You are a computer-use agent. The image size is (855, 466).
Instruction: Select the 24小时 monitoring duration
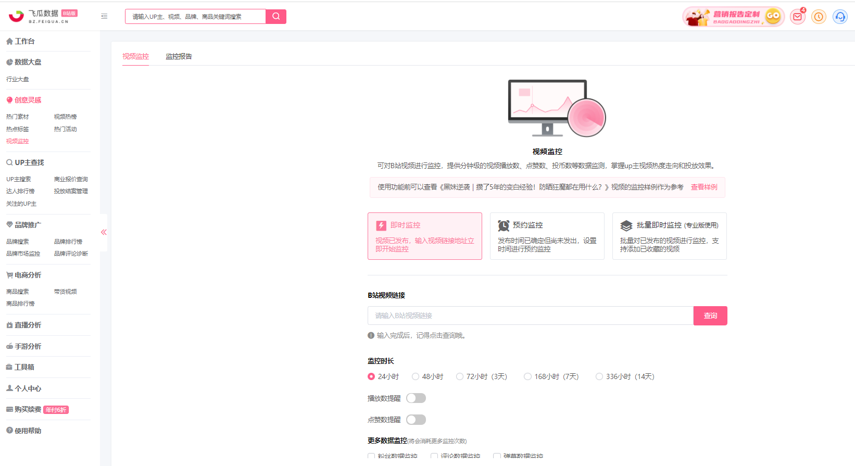[383, 376]
